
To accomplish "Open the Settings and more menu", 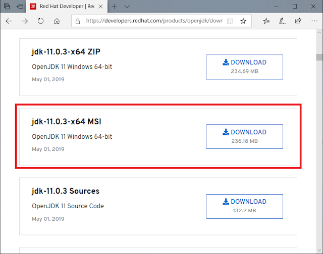I will click(314, 21).
